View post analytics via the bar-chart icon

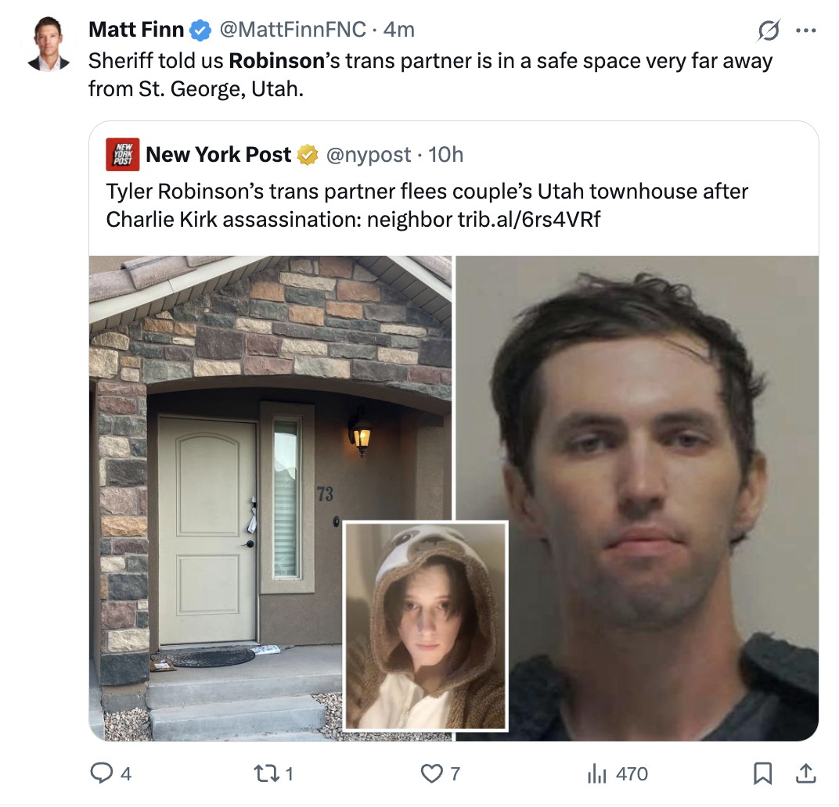(x=596, y=773)
